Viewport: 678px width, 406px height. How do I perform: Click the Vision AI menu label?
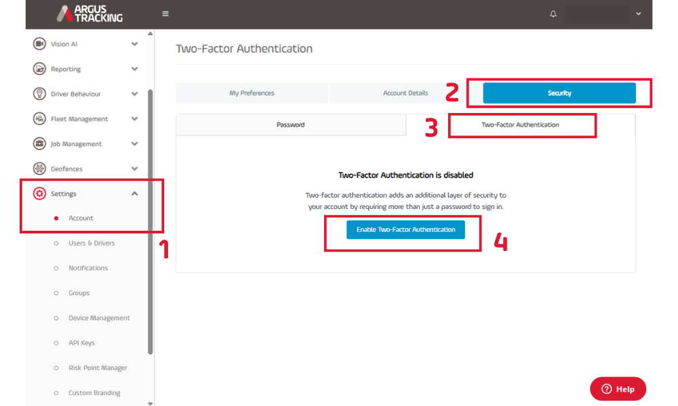tap(64, 44)
